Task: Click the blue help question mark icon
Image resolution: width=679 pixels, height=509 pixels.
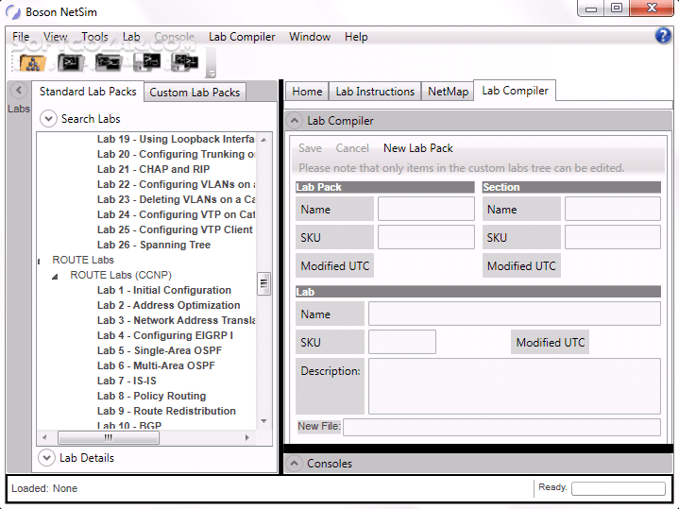Action: [663, 36]
